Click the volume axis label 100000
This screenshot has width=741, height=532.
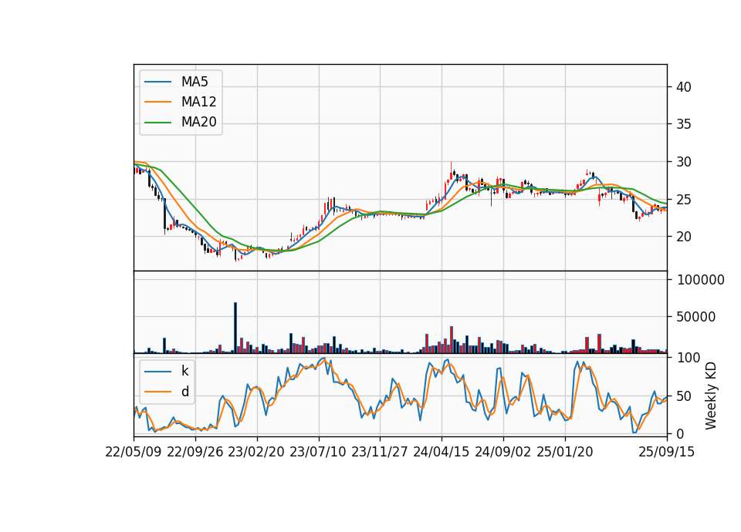[700, 280]
